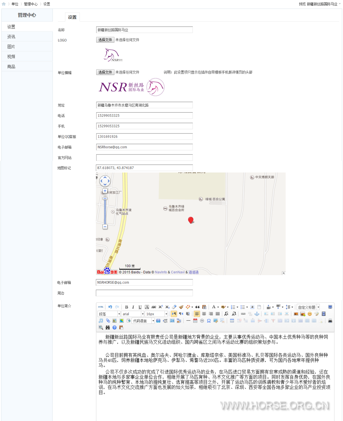Screen dimensions: 343x421
Task: Open 商品 in the sidebar menu
Action: coord(27,67)
